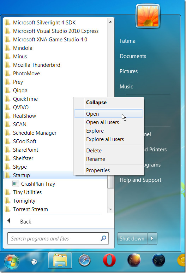Open Help and Support
Image resolution: width=186 pixels, height=273 pixels.
(x=140, y=180)
